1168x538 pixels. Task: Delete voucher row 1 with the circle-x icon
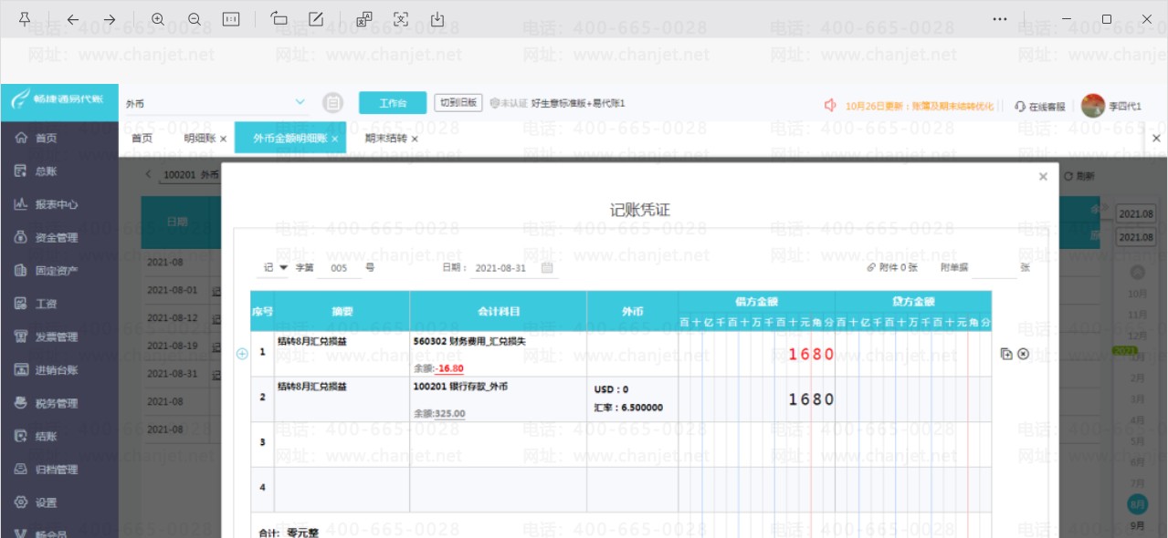point(1023,354)
